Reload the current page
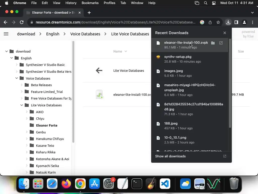Viewport: 258px width, 194px height. click(22, 22)
